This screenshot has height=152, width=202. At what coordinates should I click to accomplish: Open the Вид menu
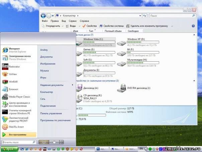(64, 21)
